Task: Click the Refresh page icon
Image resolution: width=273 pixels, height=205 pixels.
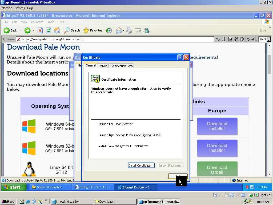Action: 49,30
